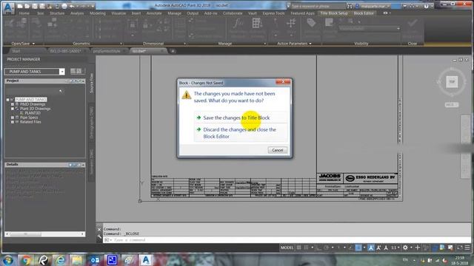Open the PUMP AND TANKS project dropdown
Screen dimensions: 474x266
(x=61, y=72)
